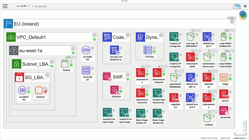Select the organization database icon
Image resolution: width=249 pixels, height=140 pixels.
(x=174, y=98)
